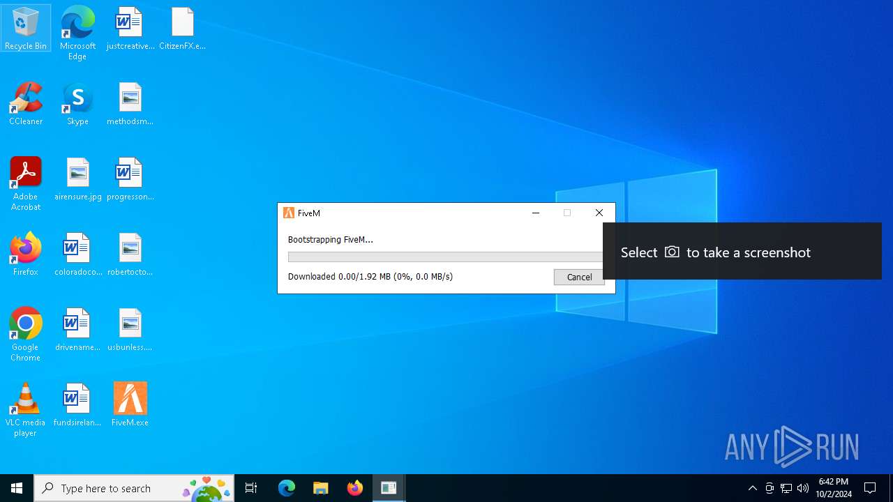
Task: Select the Skype desktop shortcut
Action: click(77, 104)
